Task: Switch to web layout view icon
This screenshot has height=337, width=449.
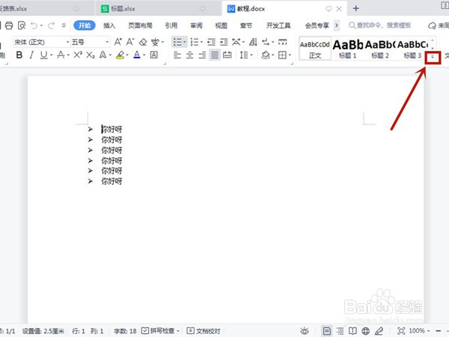Action: tap(365, 331)
